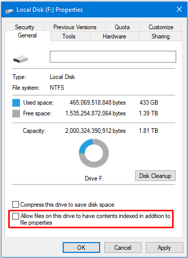Click the Apply button
Viewport: 188px width, 258px height.
pos(164,247)
